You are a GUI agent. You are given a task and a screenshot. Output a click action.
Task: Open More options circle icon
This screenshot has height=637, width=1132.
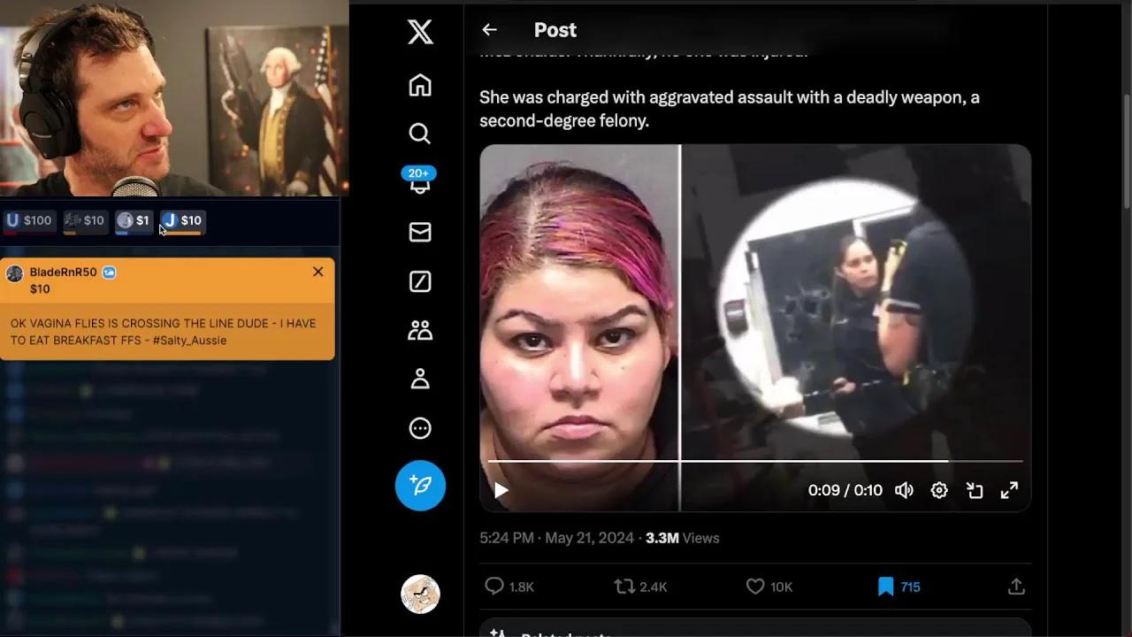click(420, 428)
